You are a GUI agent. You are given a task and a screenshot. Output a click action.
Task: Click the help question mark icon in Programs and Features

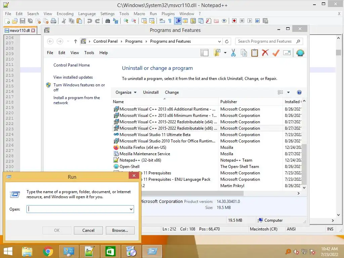(299, 92)
